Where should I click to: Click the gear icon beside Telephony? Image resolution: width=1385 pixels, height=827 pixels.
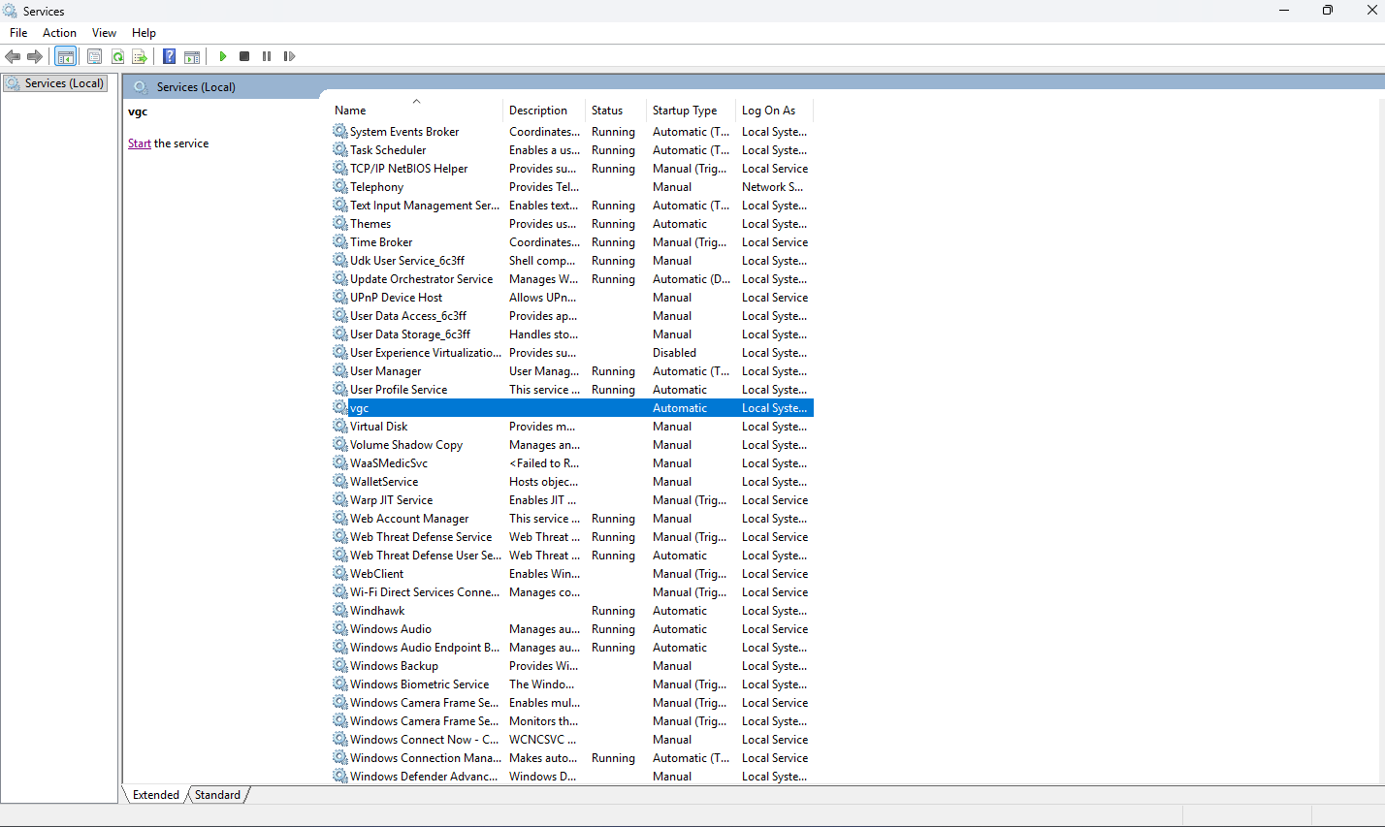[340, 187]
